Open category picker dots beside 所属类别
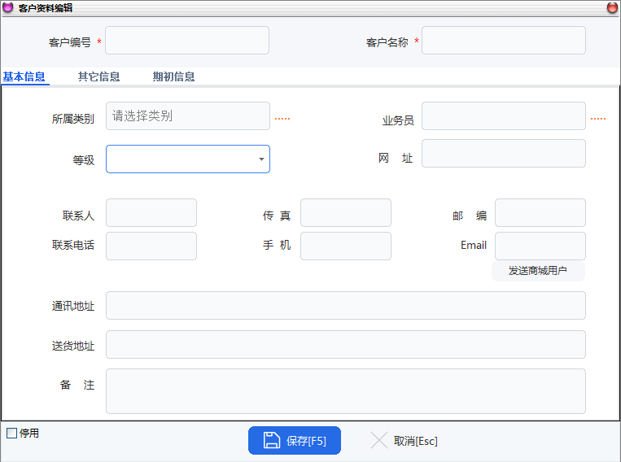The width and height of the screenshot is (621, 462). click(x=282, y=119)
